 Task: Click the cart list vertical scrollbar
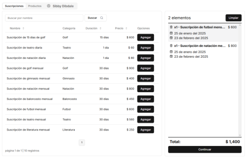pos(240,79)
